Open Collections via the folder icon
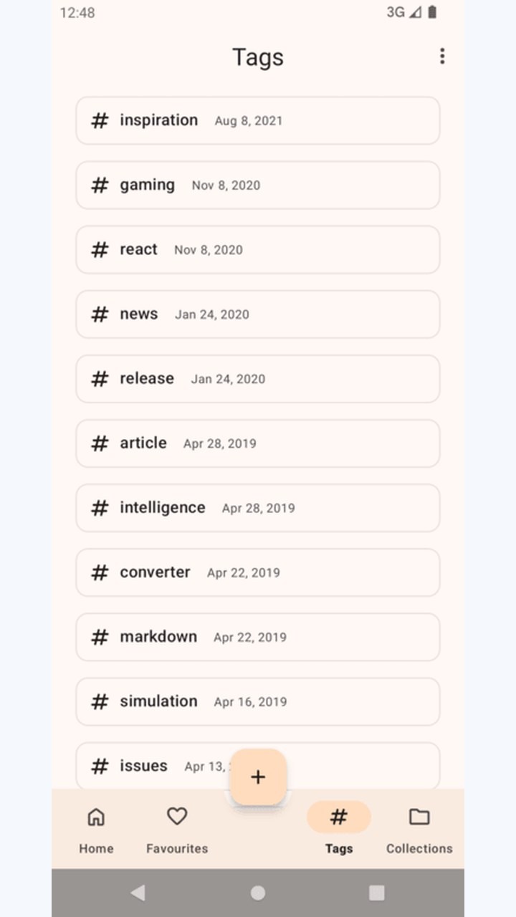 tap(419, 817)
